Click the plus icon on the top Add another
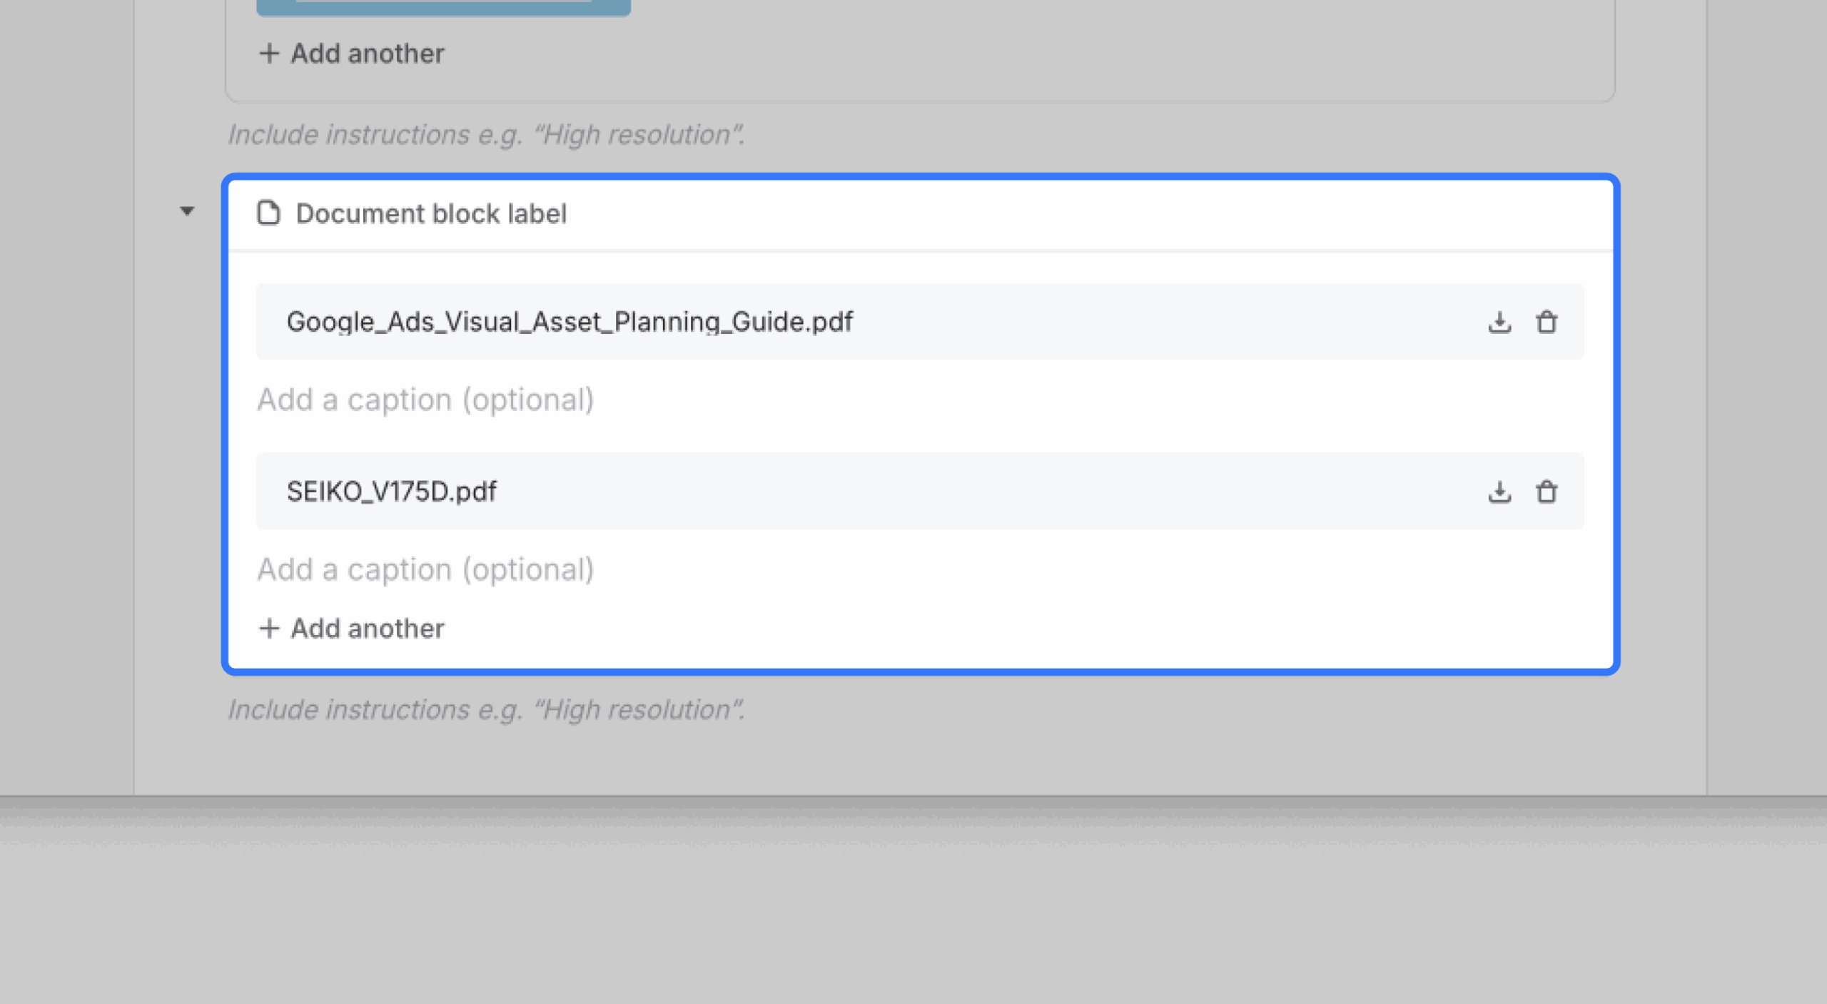Screen dimensions: 1827x1004 pos(268,53)
